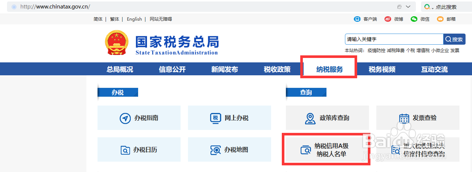This screenshot has width=472, height=172.
Task: Click the 办税日历 folder-search icon
Action: coord(126,150)
